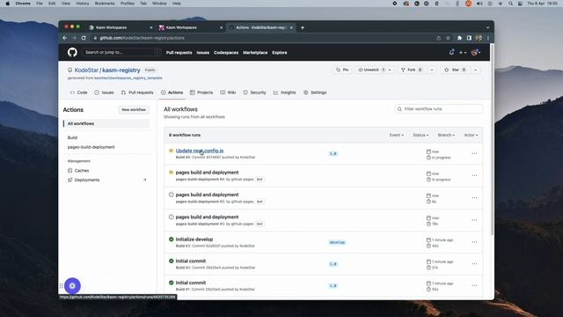Open the Update next.config.js workflow run

coord(200,151)
